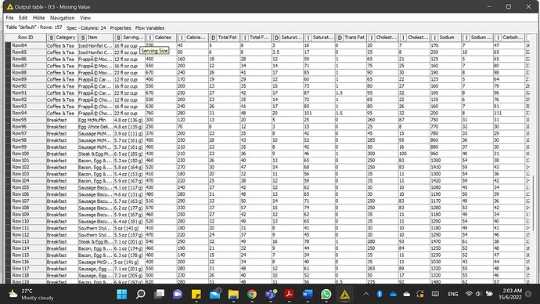This screenshot has width=540, height=304.
Task: Open the Wi-Fi network settings icon
Action: [x=469, y=294]
